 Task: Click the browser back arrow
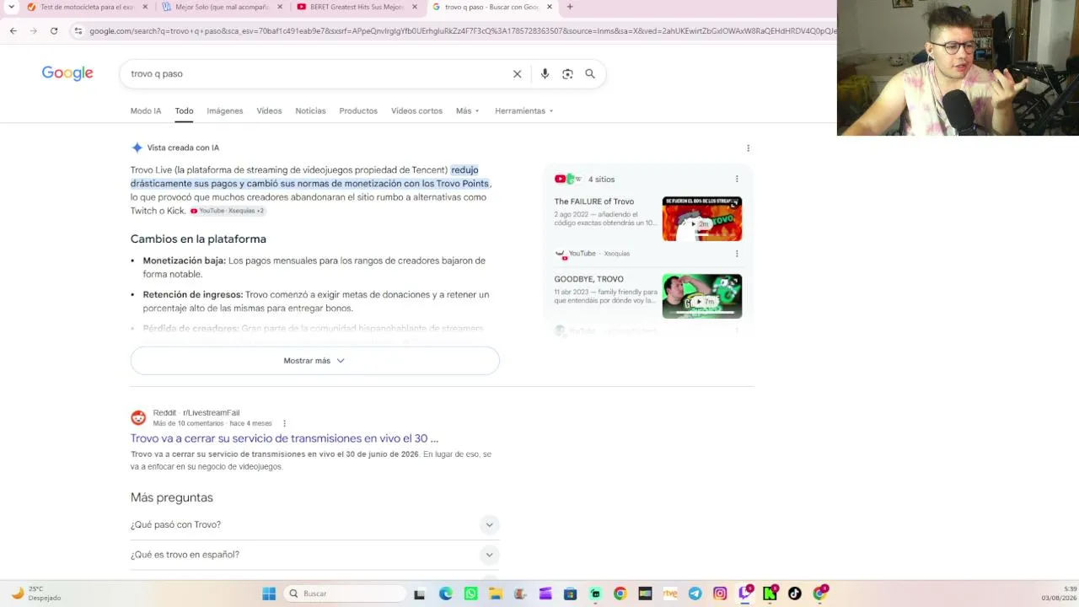(x=13, y=31)
